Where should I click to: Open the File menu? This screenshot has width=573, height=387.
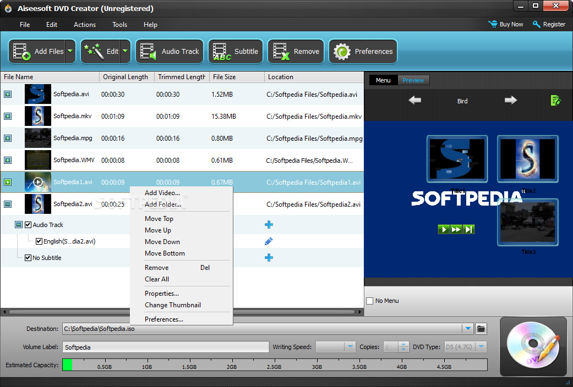(x=25, y=24)
